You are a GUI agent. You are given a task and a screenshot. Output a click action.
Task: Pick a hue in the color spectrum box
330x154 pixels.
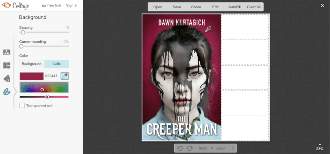[x=44, y=87]
